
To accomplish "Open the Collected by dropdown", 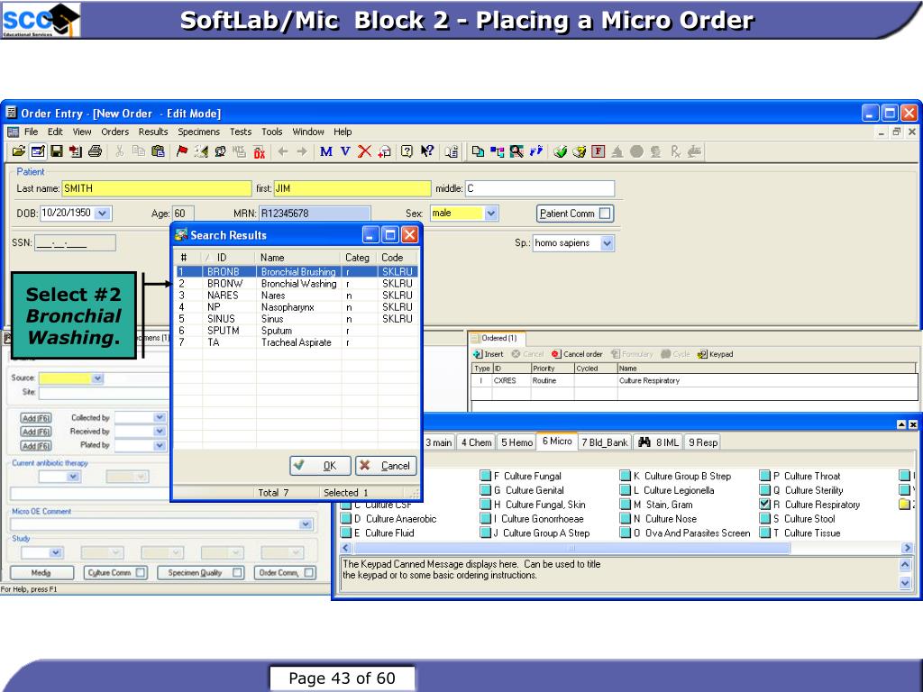I will 160,417.
